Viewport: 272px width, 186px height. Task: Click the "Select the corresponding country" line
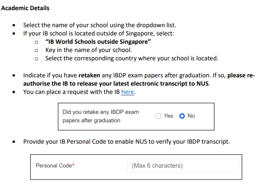(132, 58)
